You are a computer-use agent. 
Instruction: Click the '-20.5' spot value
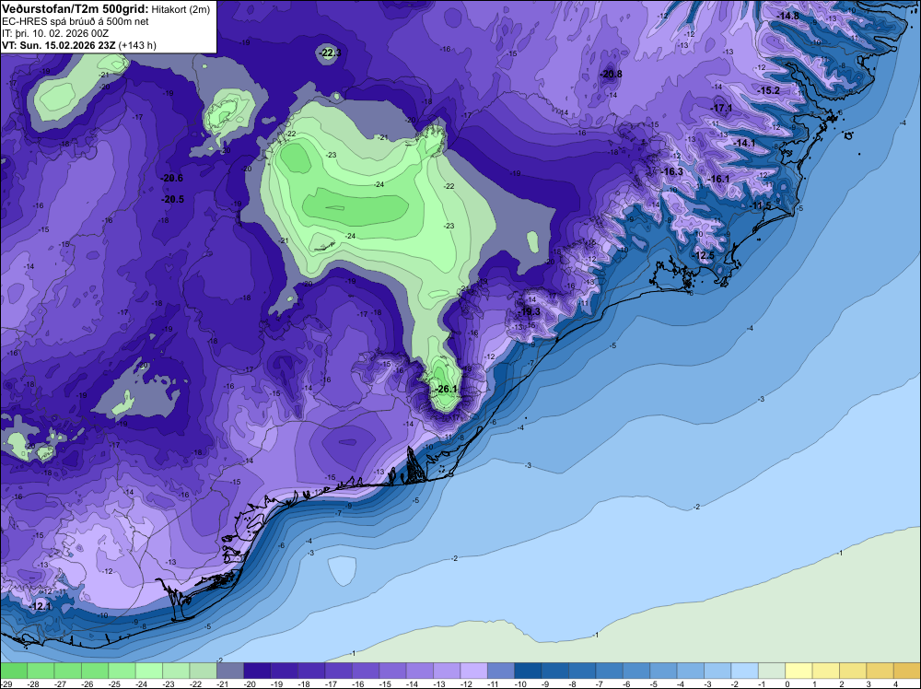pyautogui.click(x=172, y=199)
